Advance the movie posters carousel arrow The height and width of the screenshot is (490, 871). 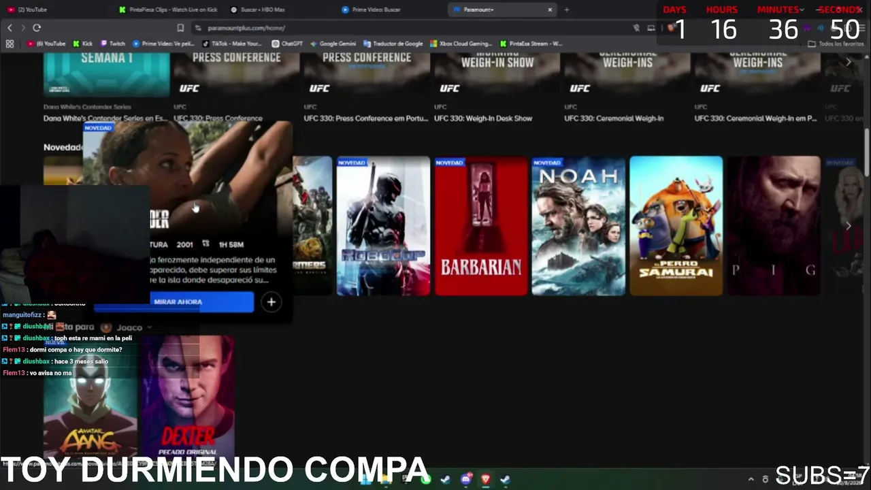pos(848,225)
